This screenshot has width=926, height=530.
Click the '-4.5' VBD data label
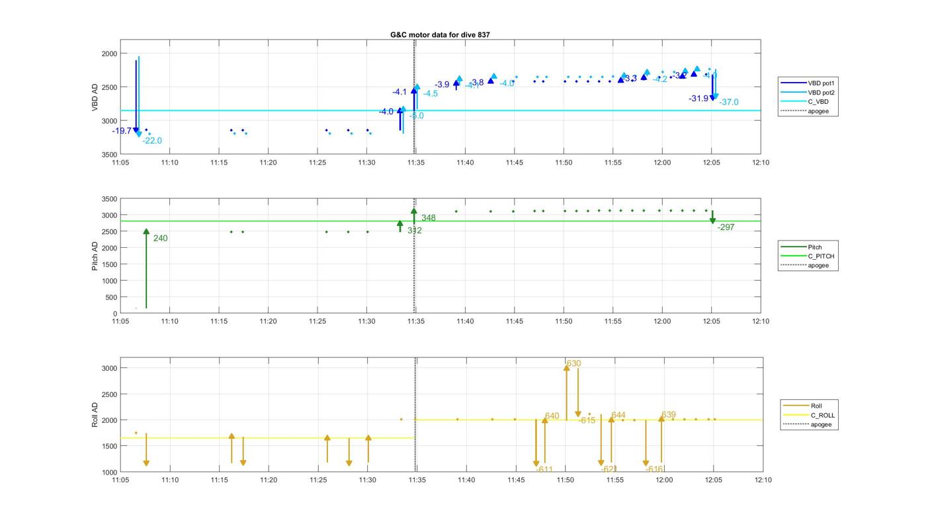pos(431,94)
